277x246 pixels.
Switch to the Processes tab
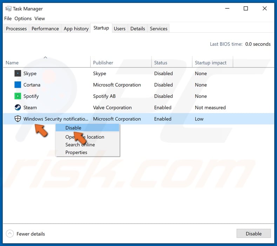[16, 29]
